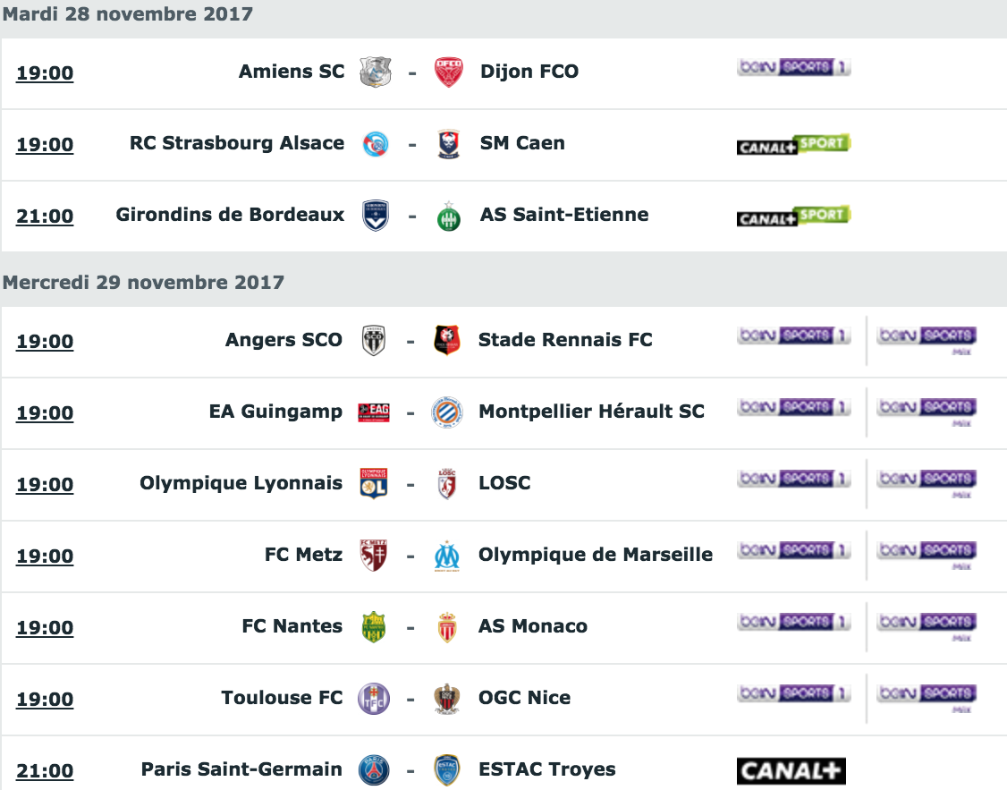
Task: Click the Montpellier Hérault SC crest
Action: point(447,412)
